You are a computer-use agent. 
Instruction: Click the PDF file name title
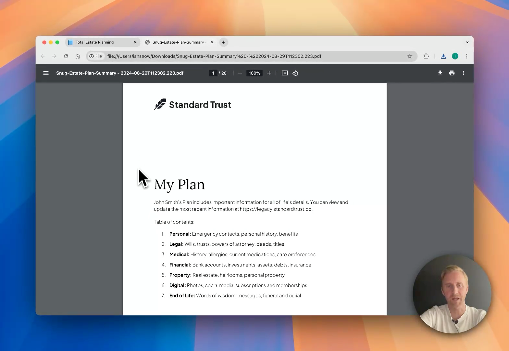pyautogui.click(x=120, y=73)
